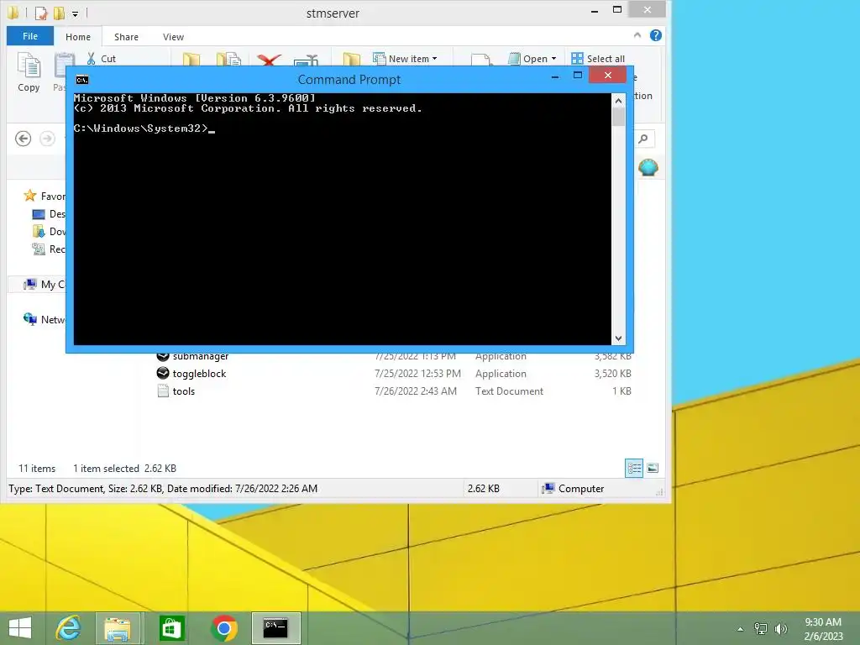Select the toggleblock application file
This screenshot has height=645, width=860.
[199, 374]
